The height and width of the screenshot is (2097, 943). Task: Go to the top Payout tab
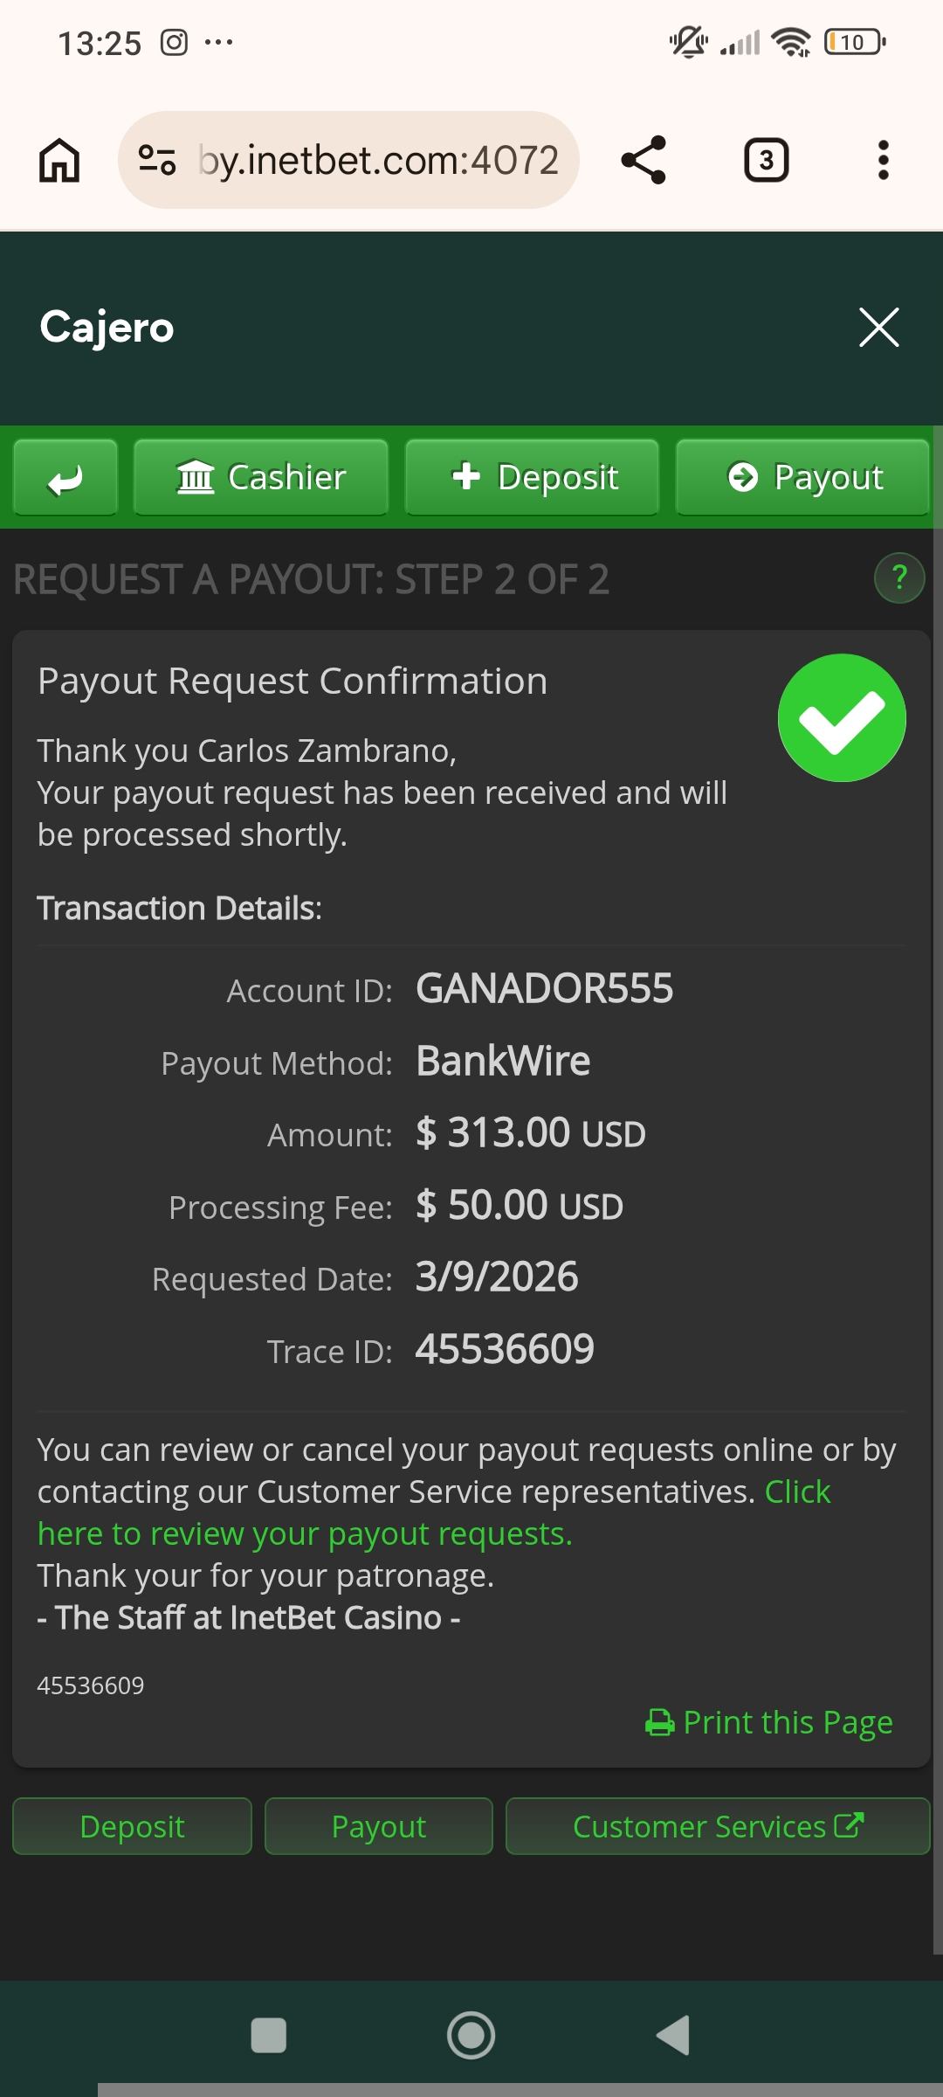(x=802, y=477)
